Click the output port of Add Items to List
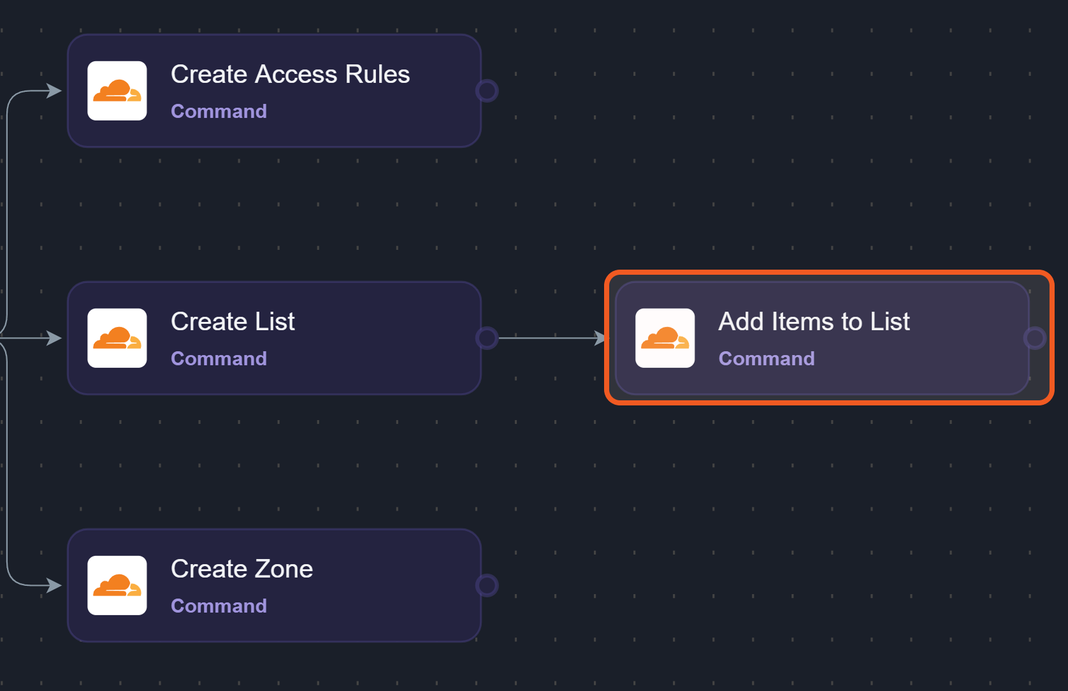The height and width of the screenshot is (691, 1068). (1034, 338)
